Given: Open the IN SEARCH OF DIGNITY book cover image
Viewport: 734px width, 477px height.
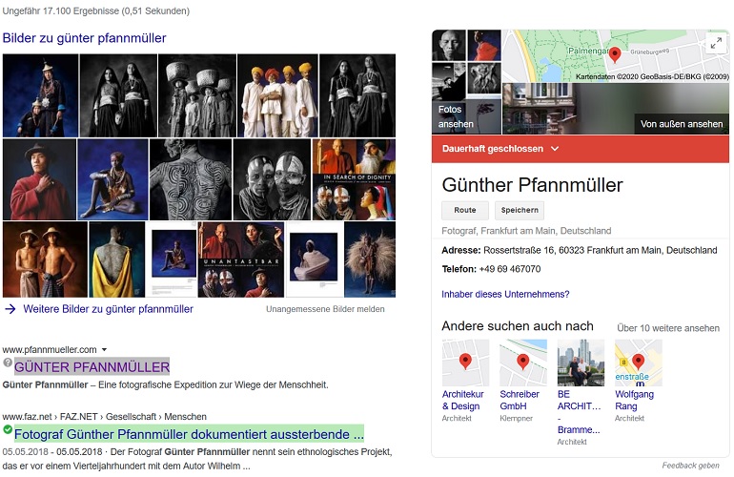Looking at the screenshot, I should [354, 179].
